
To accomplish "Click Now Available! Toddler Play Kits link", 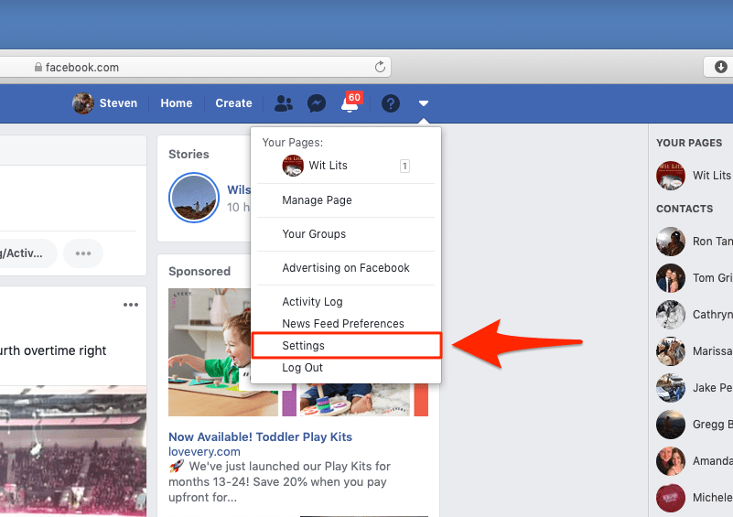I will (x=261, y=436).
